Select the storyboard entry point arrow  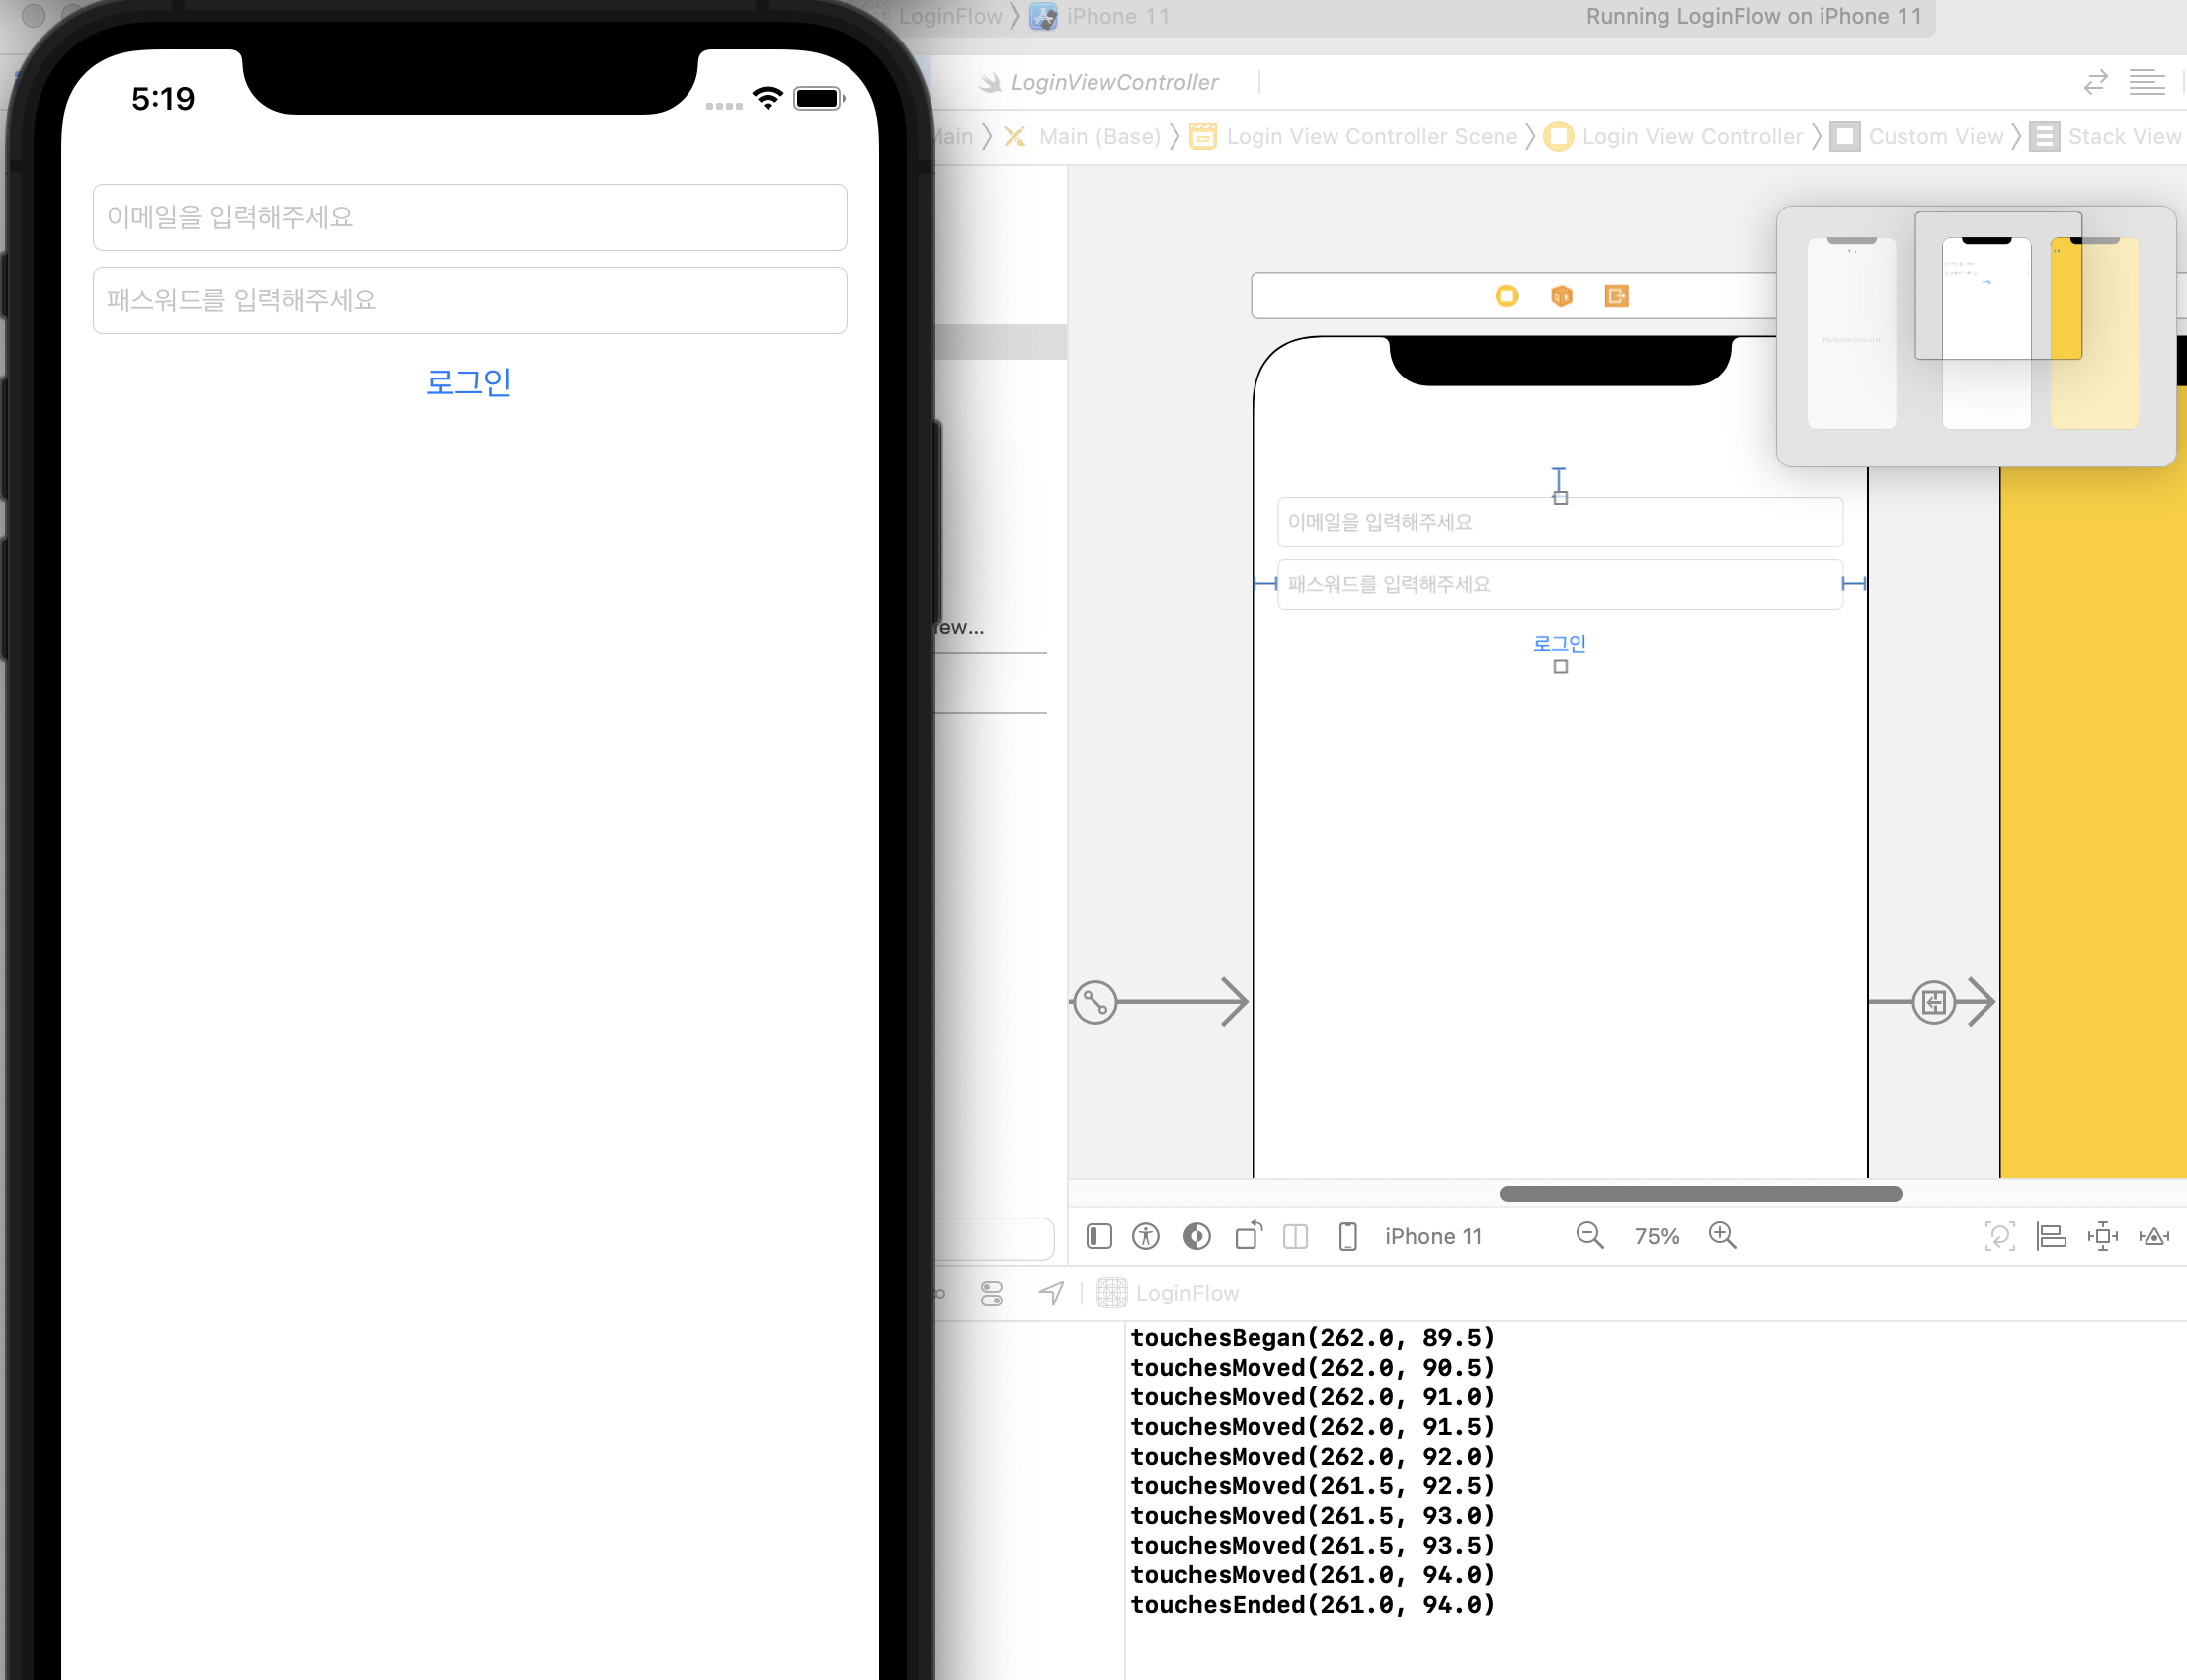(x=1160, y=1002)
